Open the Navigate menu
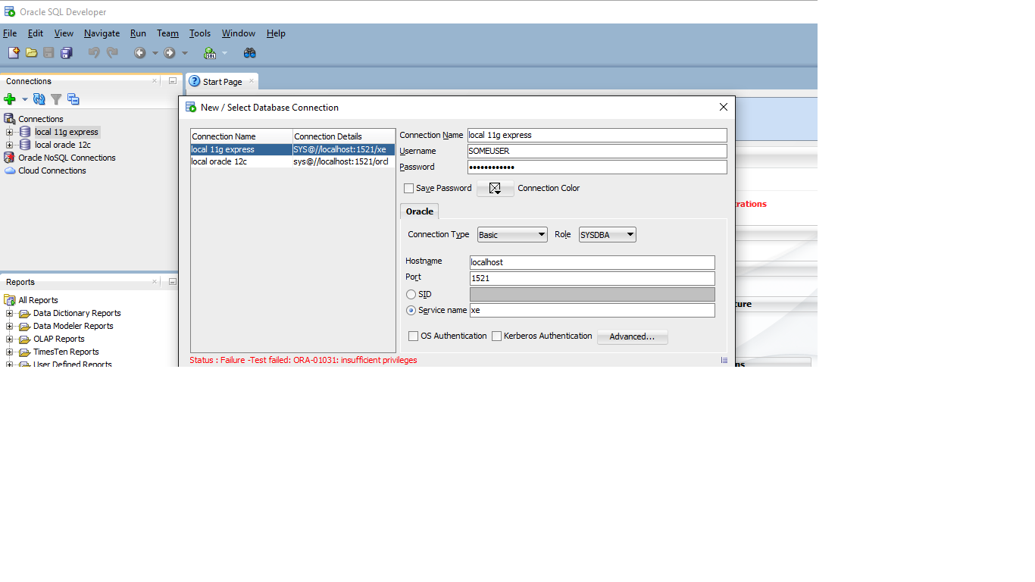This screenshot has height=582, width=1035. point(102,33)
